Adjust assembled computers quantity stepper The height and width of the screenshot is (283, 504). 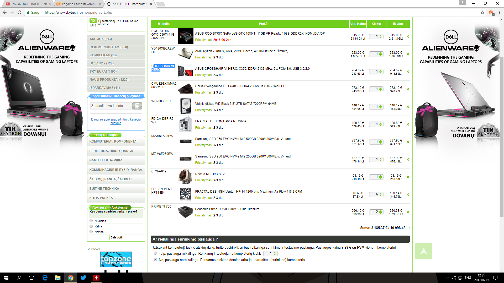click(275, 254)
